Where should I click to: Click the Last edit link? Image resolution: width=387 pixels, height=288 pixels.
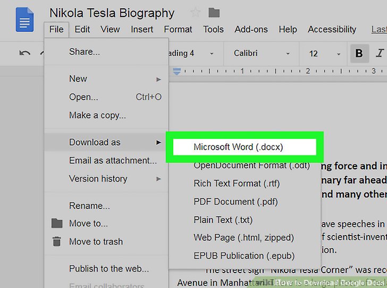(379, 30)
